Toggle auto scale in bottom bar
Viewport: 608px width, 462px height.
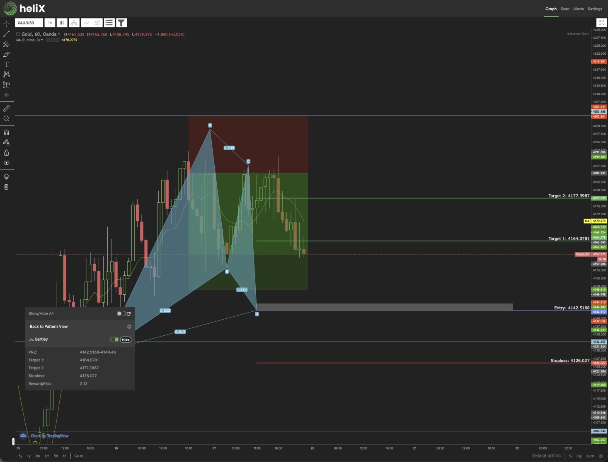tap(590, 456)
